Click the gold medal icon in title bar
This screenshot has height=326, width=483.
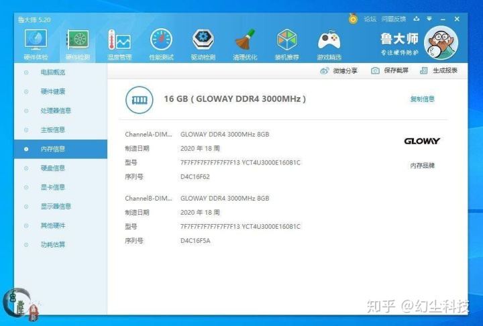point(353,19)
